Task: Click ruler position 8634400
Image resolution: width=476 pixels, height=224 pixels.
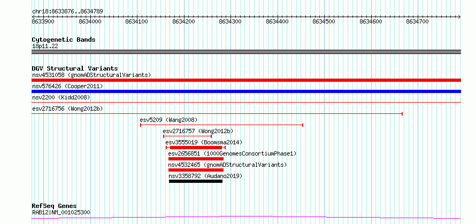Action: pyautogui.click(x=278, y=21)
